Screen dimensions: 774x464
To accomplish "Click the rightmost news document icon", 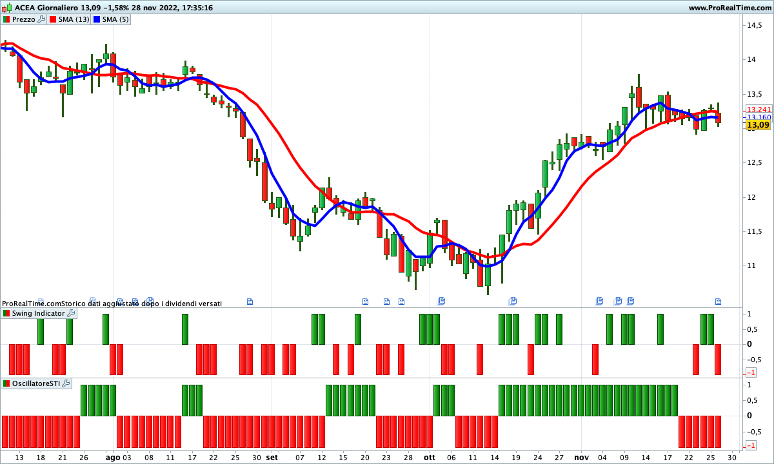I will pos(718,301).
